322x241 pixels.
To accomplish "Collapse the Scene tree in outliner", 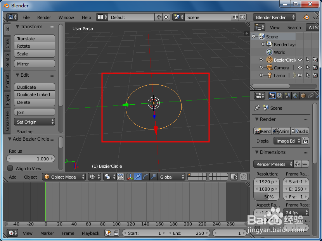I will tap(254, 36).
